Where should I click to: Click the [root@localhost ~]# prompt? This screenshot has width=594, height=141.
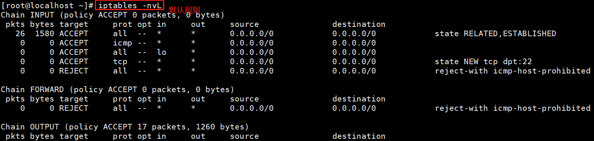point(47,6)
